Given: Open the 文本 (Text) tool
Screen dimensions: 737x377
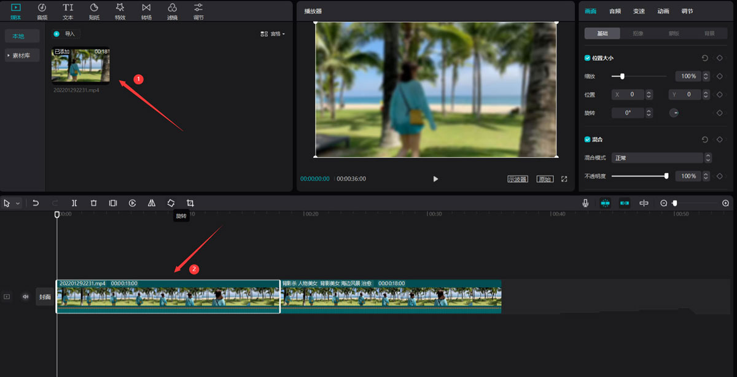Looking at the screenshot, I should click(x=68, y=11).
